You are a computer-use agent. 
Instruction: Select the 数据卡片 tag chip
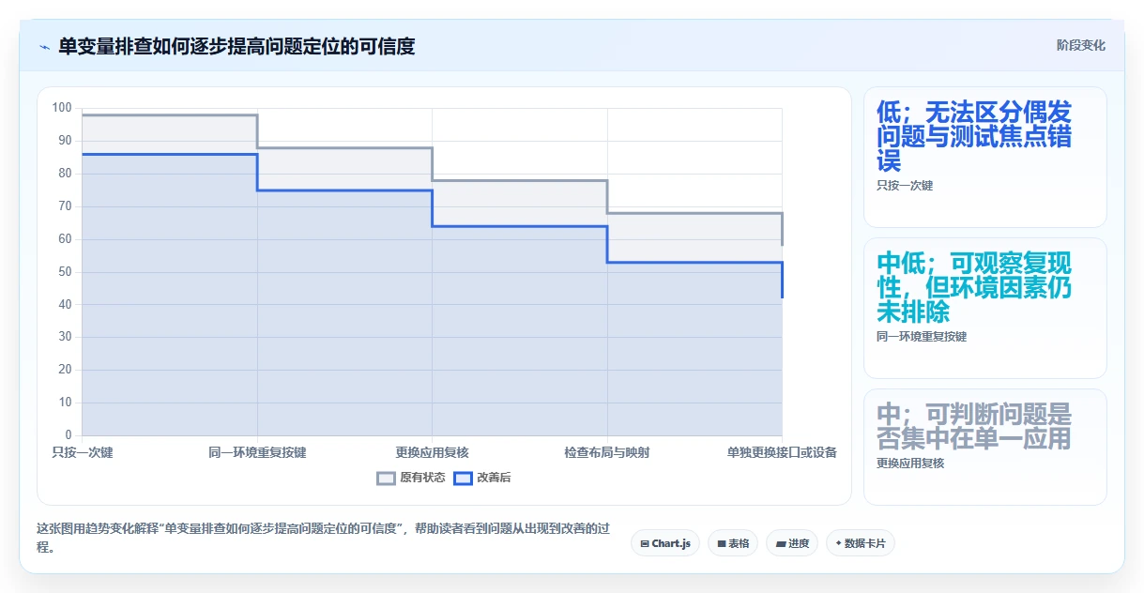pos(861,543)
